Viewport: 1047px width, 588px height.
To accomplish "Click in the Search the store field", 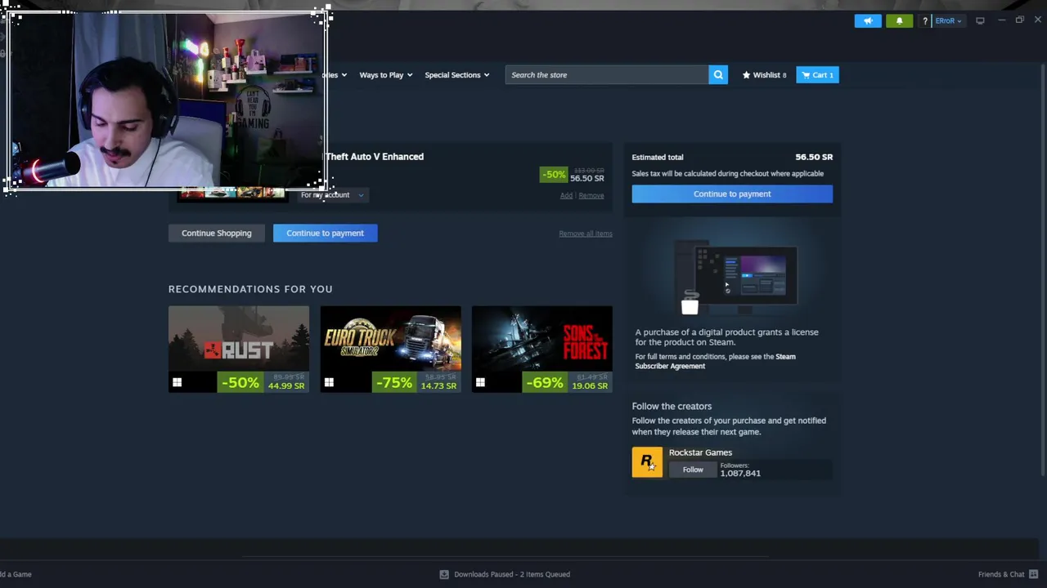I will click(607, 75).
